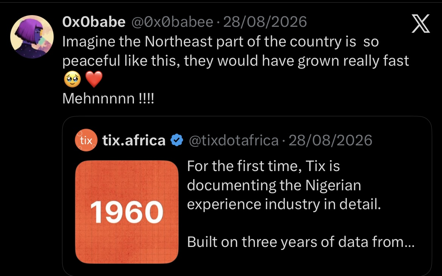Image resolution: width=442 pixels, height=276 pixels.
Task: Click the 'Mehnnnnn !!!!' text line
Action: pos(108,99)
